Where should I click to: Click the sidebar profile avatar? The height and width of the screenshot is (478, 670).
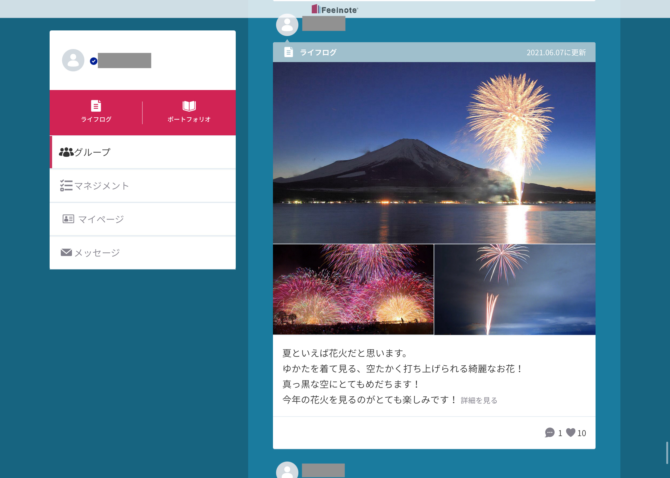pos(73,60)
